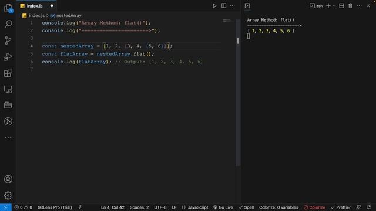This screenshot has height=211, width=376.
Task: Open the folder project manager icon
Action: 8,105
